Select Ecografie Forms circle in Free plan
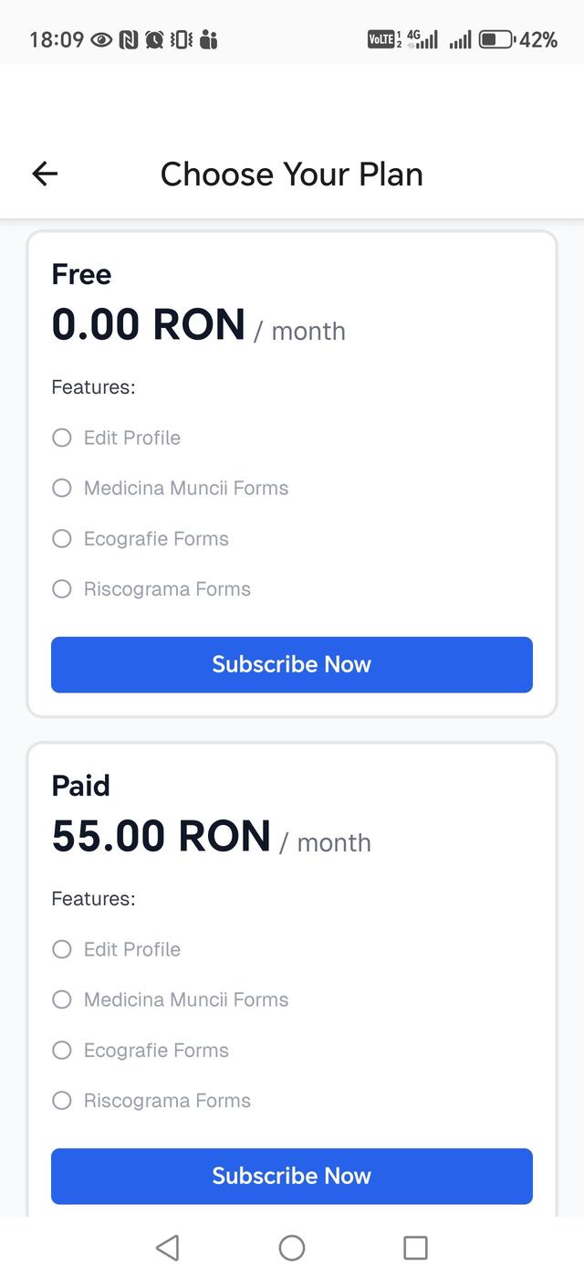584x1279 pixels. pyautogui.click(x=62, y=539)
